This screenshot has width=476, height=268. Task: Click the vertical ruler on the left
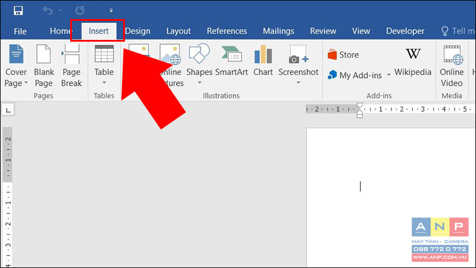tap(8, 197)
